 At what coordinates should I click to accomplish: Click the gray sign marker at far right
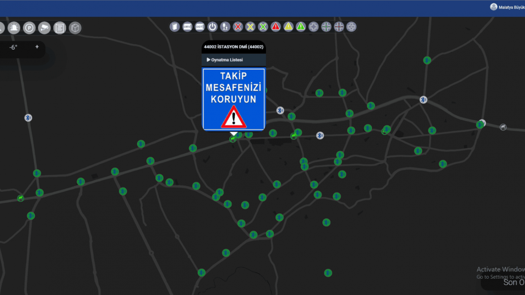coord(503,127)
